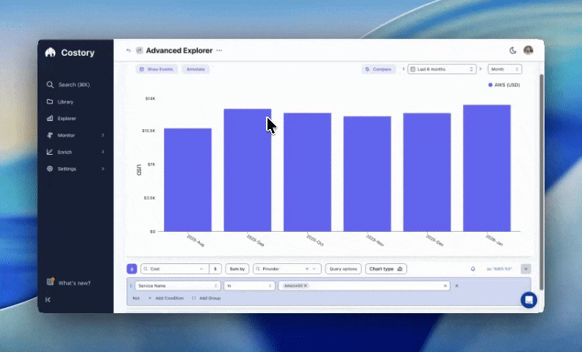The width and height of the screenshot is (582, 352).
Task: Click the 2026-Jan bar
Action: coord(487,168)
